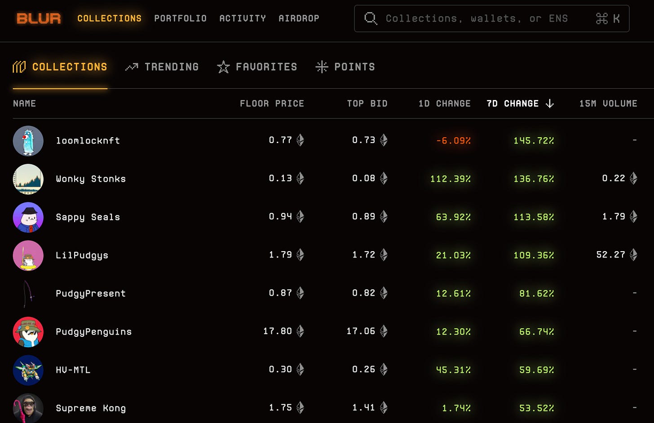This screenshot has width=654, height=423.
Task: Click the Favorites star icon
Action: click(x=223, y=67)
